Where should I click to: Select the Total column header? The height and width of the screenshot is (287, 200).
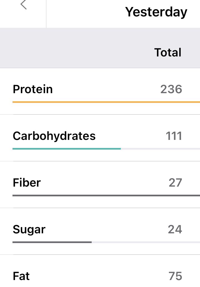point(168,52)
